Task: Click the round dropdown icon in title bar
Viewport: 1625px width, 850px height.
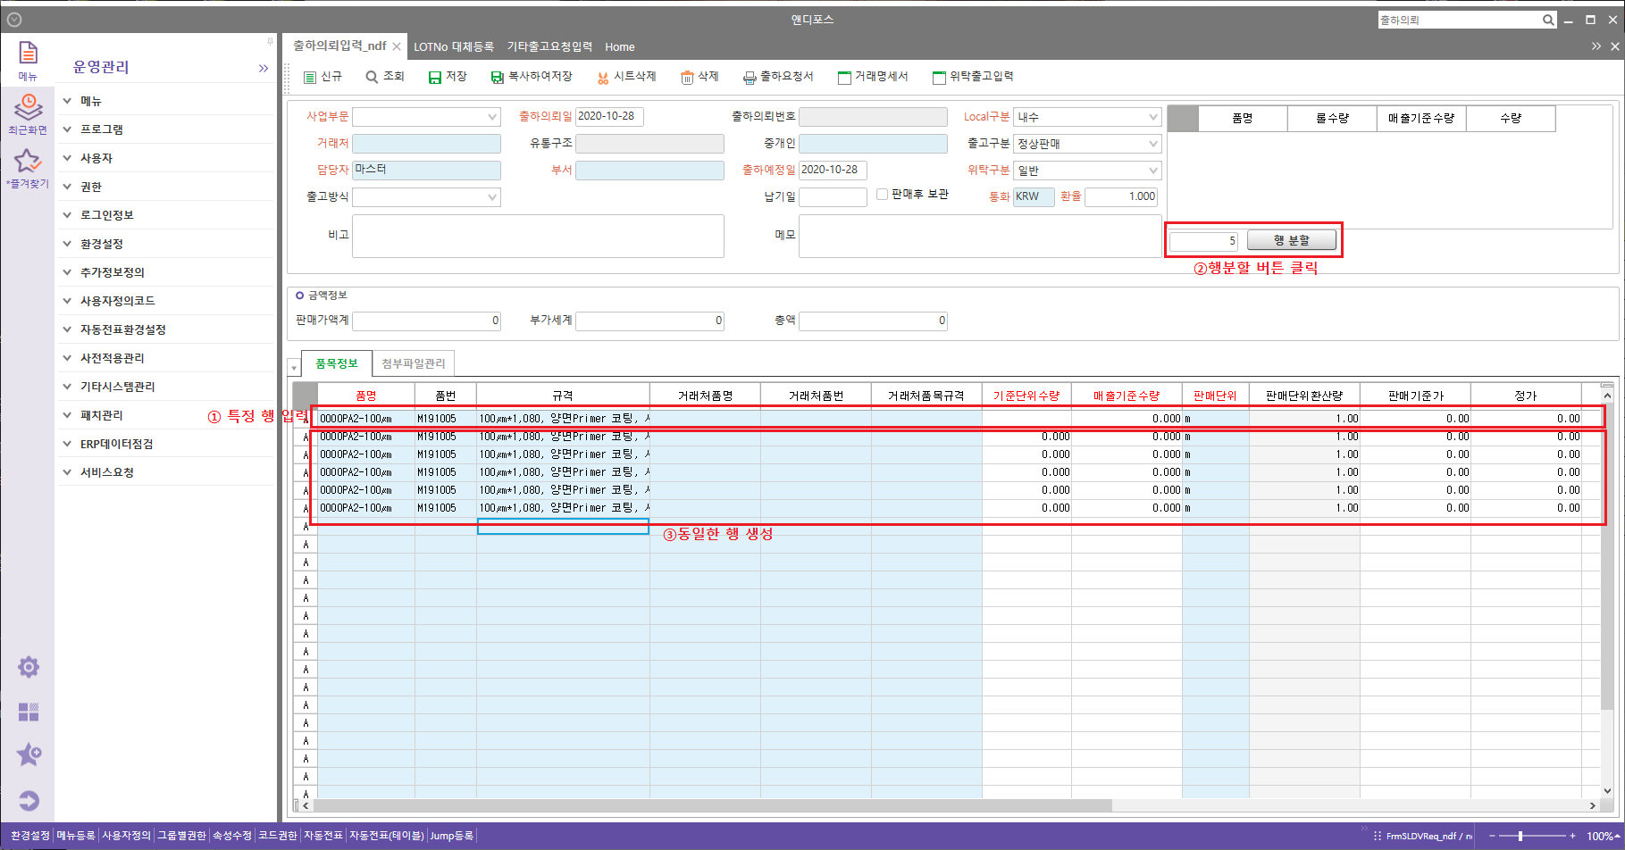Action: pos(14,20)
